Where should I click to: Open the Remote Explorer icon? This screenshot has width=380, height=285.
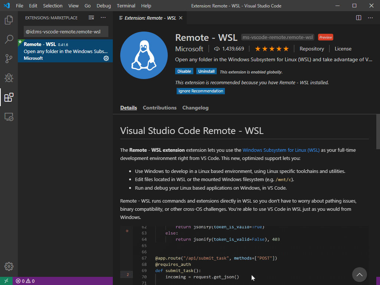click(9, 117)
